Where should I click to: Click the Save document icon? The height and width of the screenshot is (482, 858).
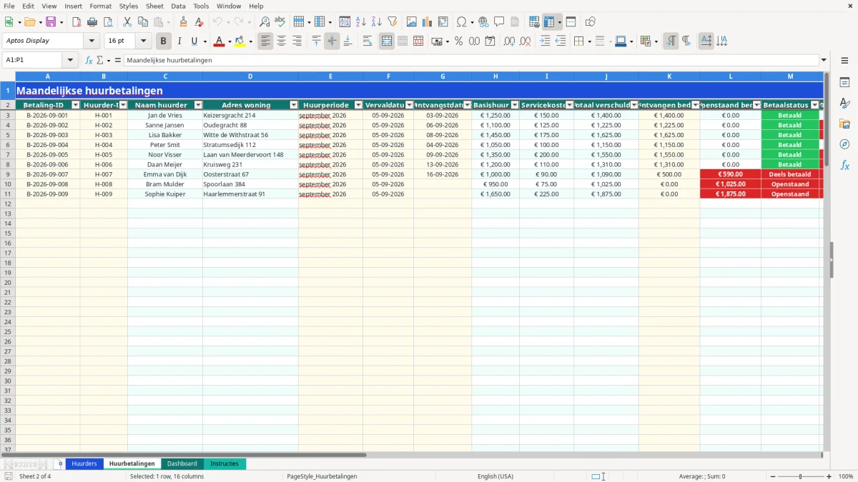click(51, 22)
